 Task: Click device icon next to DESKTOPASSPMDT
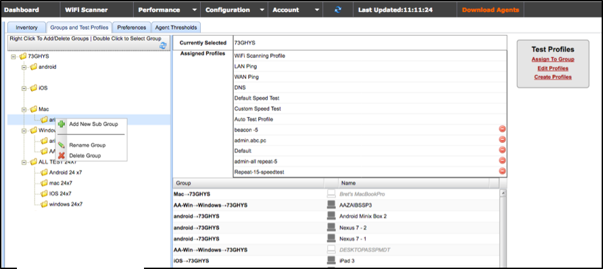pos(331,250)
